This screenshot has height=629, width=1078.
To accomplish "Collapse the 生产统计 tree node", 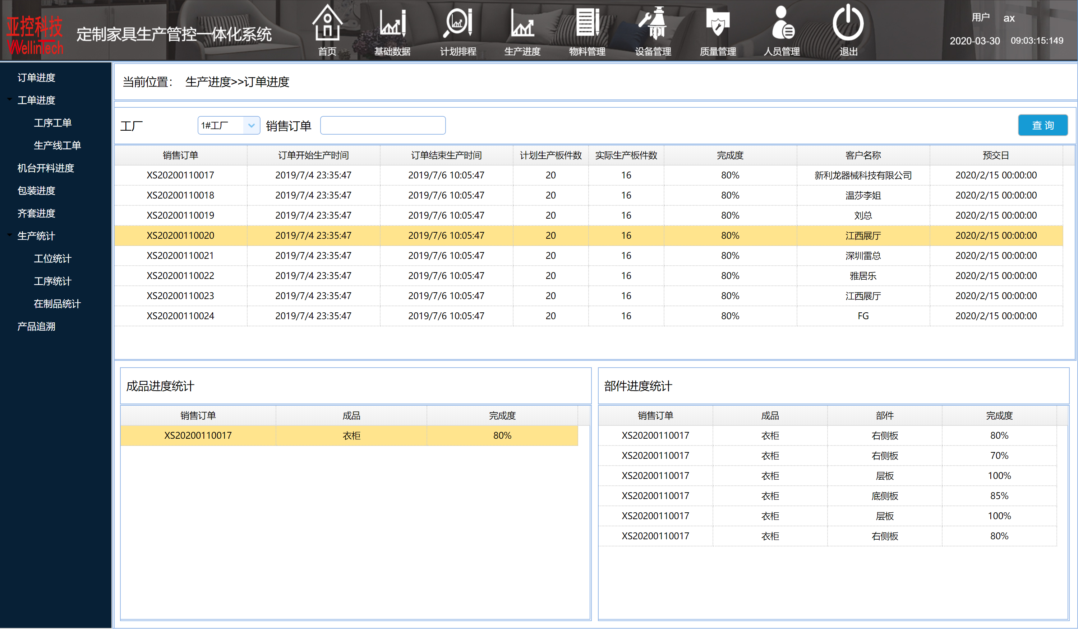I will coord(9,235).
